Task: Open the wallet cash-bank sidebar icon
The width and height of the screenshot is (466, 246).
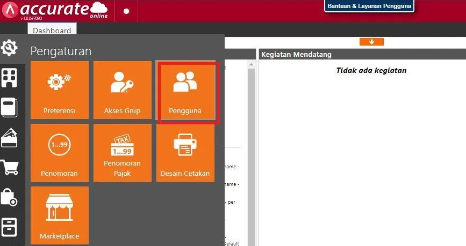Action: [x=9, y=138]
